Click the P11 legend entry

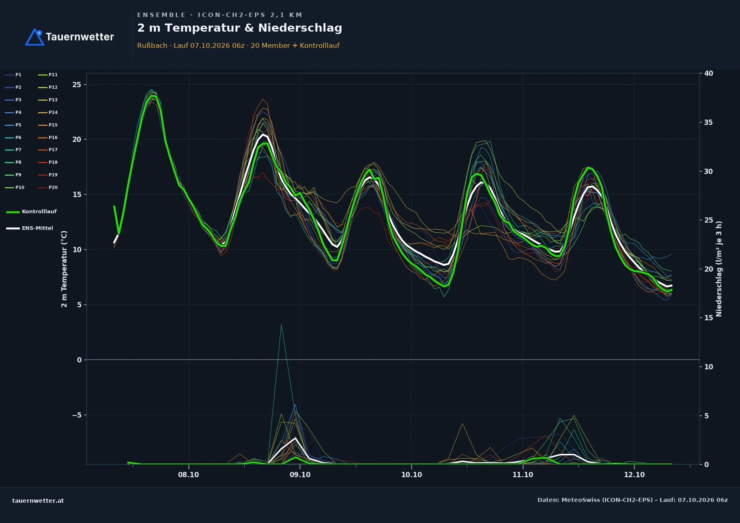click(x=48, y=75)
